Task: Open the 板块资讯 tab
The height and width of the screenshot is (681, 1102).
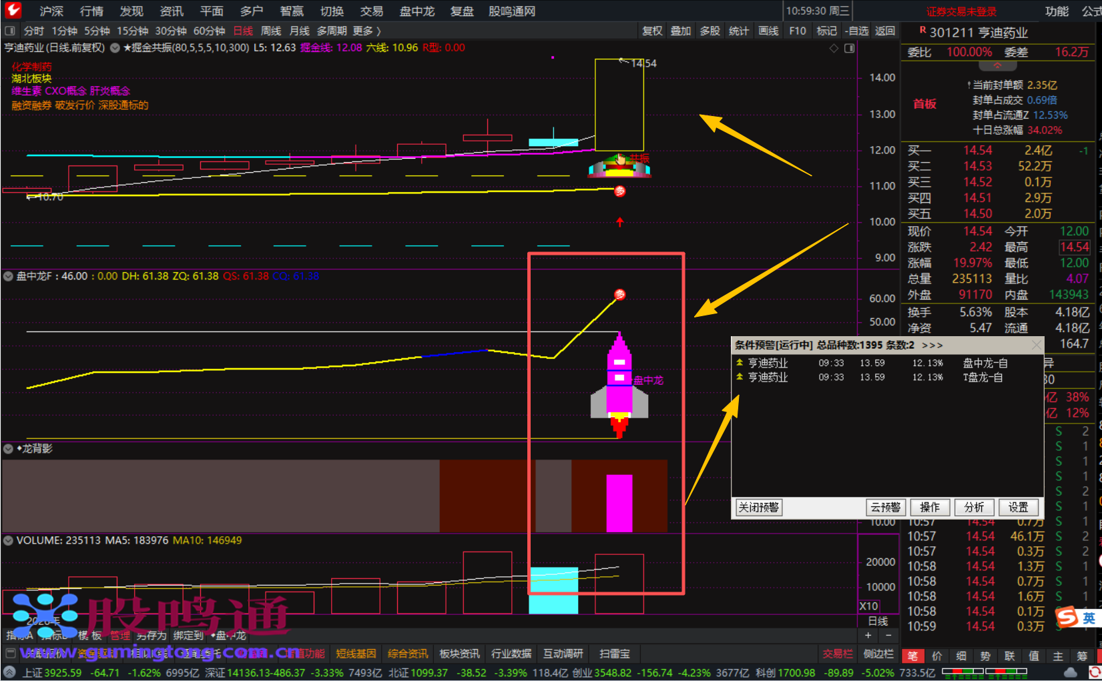Action: point(459,654)
